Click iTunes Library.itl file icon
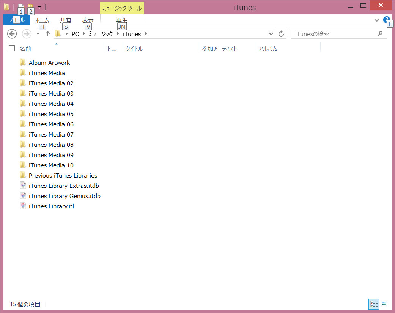The image size is (395, 313). pos(23,206)
